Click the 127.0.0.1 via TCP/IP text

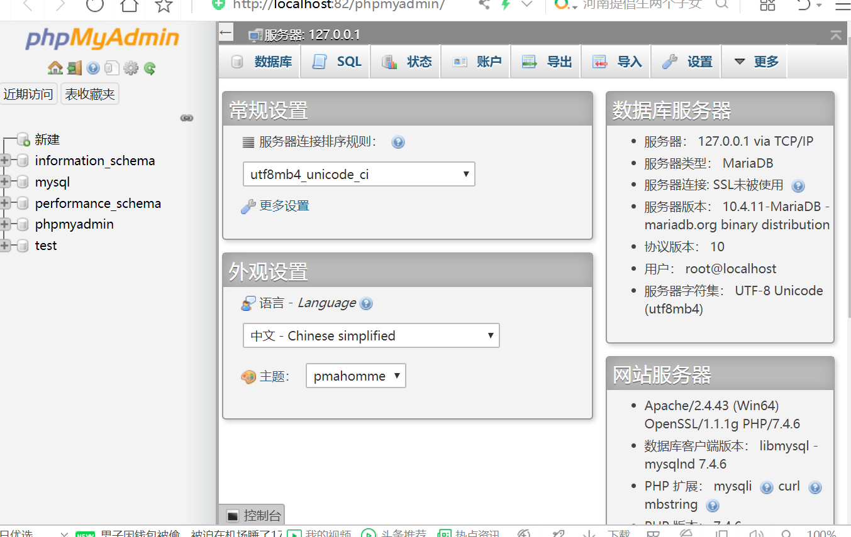pos(755,141)
